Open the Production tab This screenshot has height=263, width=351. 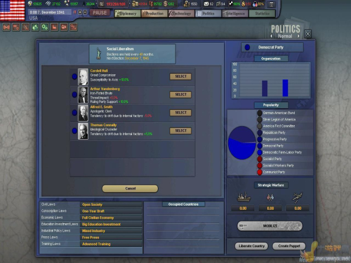click(x=154, y=13)
